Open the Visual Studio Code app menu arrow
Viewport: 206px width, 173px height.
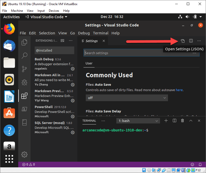click(x=66, y=17)
